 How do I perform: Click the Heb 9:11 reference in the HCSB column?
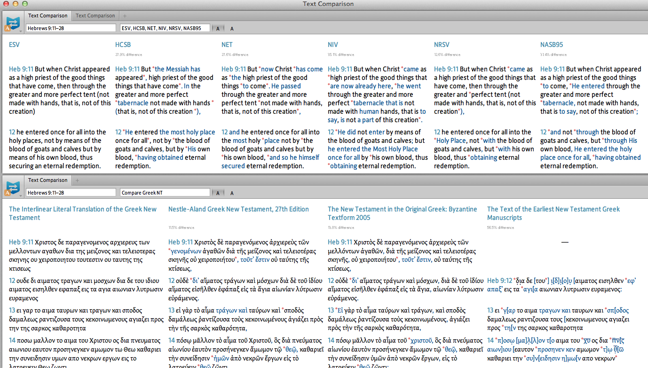[127, 69]
